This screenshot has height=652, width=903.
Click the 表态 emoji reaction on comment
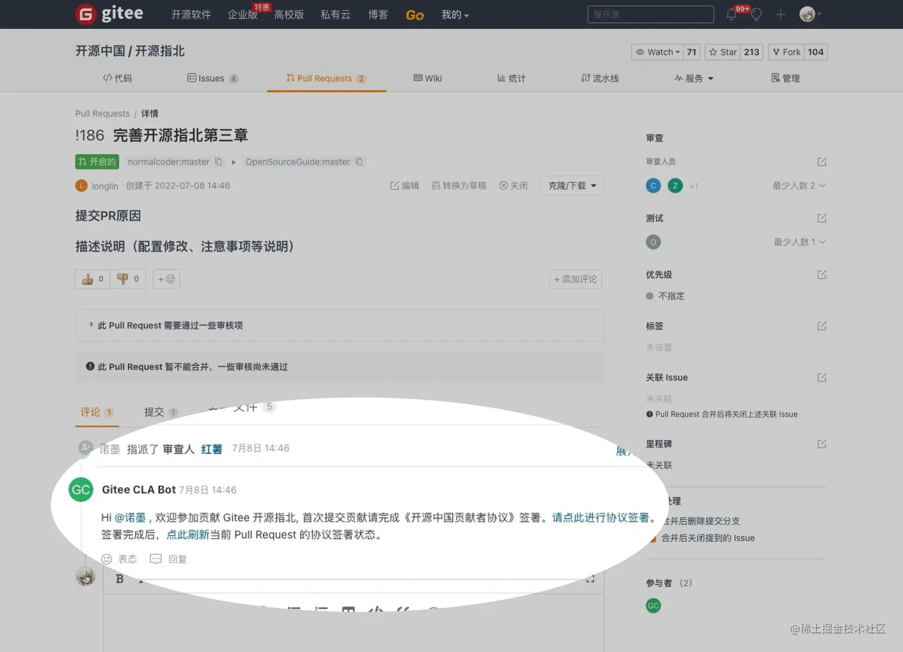[x=119, y=559]
